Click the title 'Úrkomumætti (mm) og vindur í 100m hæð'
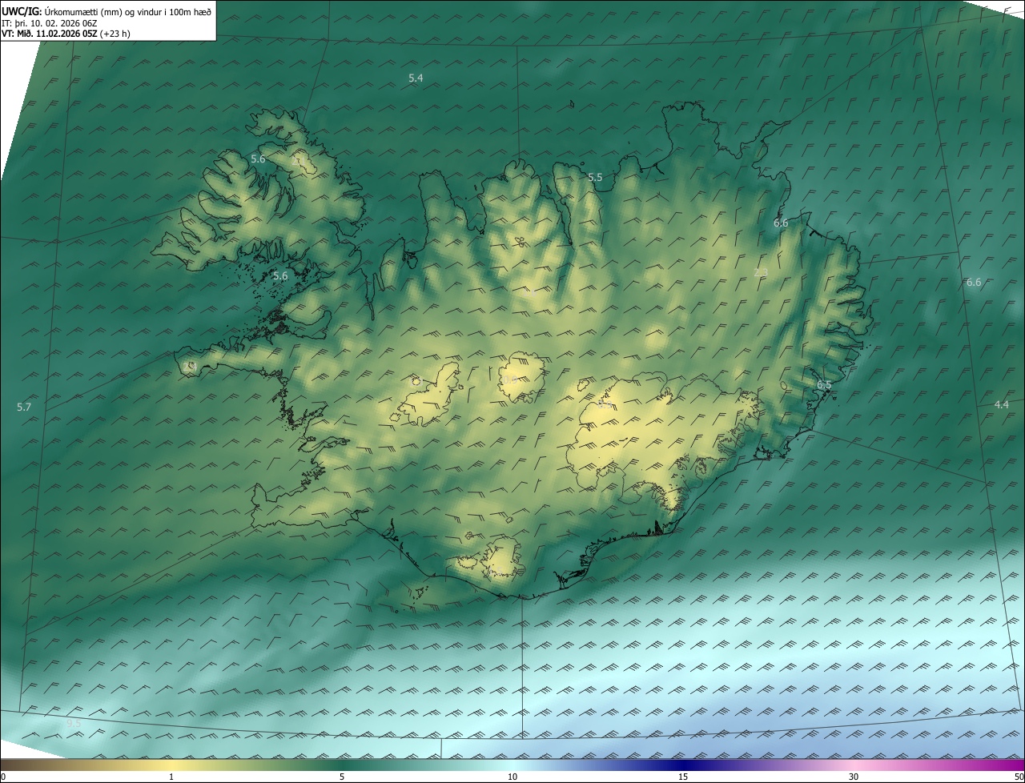Image resolution: width=1025 pixels, height=783 pixels. coord(128,11)
